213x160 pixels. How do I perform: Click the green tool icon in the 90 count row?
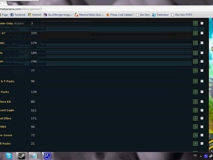[x=195, y=127]
